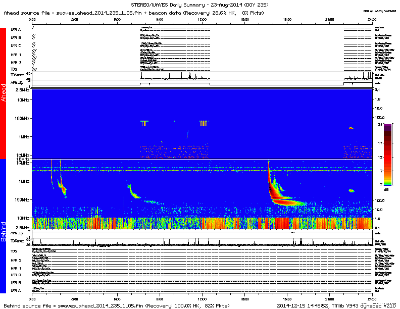Click 100kHz label on Ahead spectrogram axis

(22, 118)
